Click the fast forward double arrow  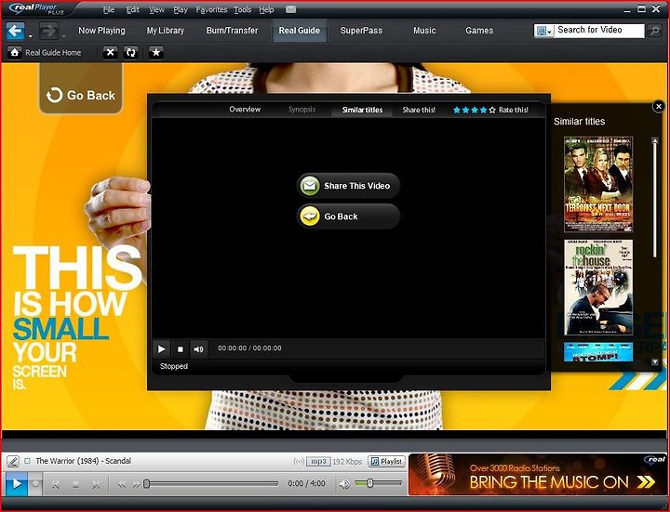coord(136,484)
